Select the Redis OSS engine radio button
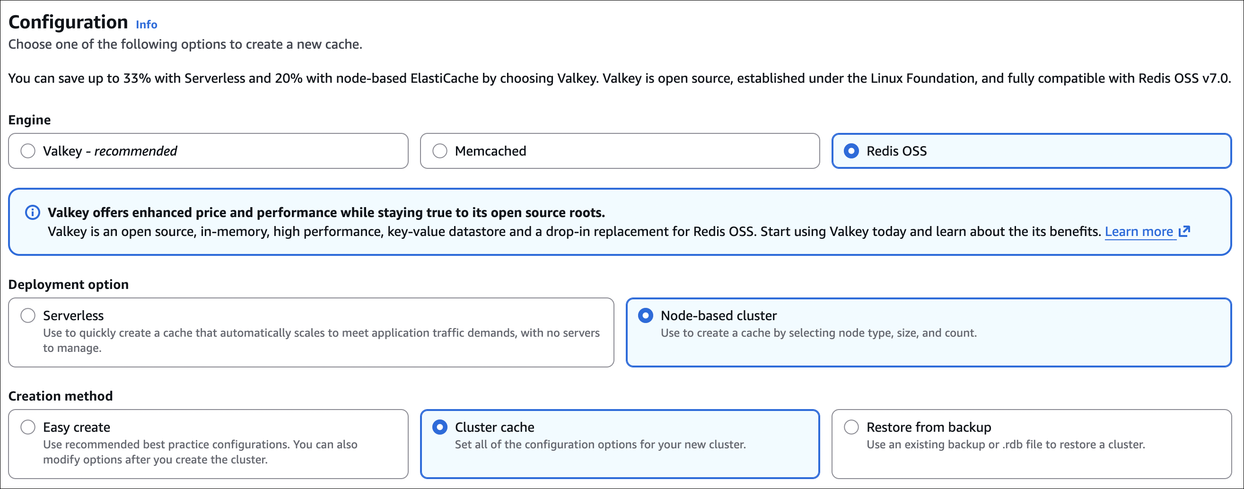1244x489 pixels. tap(851, 151)
